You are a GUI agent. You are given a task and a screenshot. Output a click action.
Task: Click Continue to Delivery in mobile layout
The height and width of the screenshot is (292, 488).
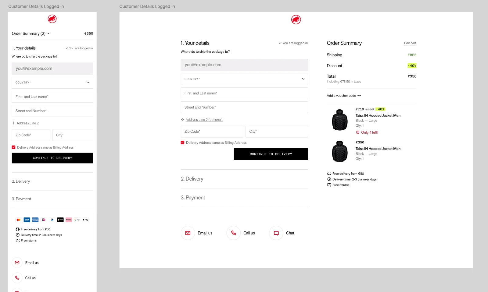coord(52,158)
